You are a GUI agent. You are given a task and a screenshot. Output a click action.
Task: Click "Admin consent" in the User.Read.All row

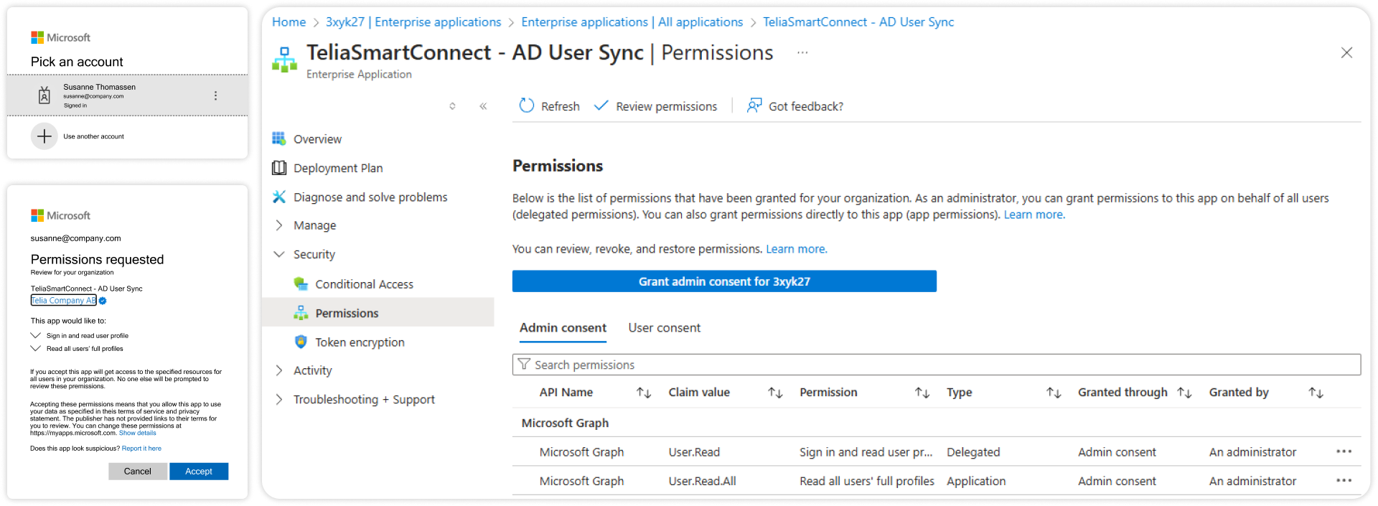pos(1117,481)
